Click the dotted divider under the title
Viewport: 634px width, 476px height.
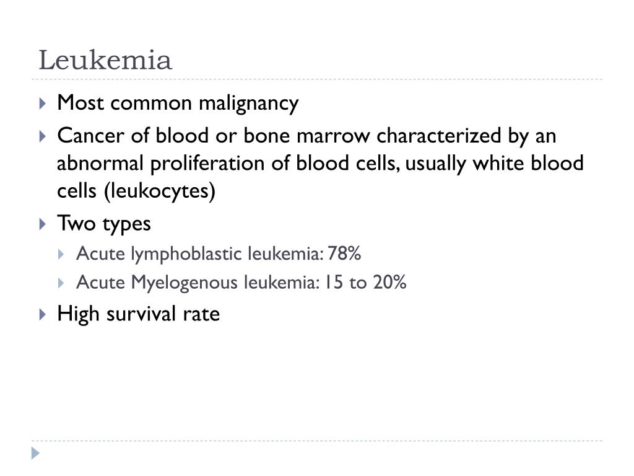[x=317, y=79]
